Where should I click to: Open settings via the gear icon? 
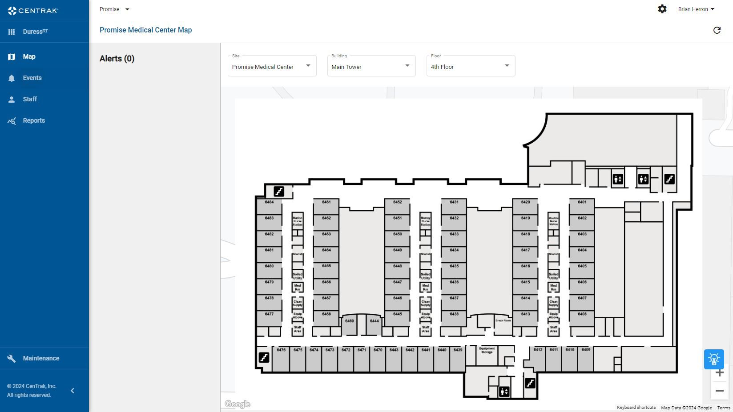(x=662, y=9)
